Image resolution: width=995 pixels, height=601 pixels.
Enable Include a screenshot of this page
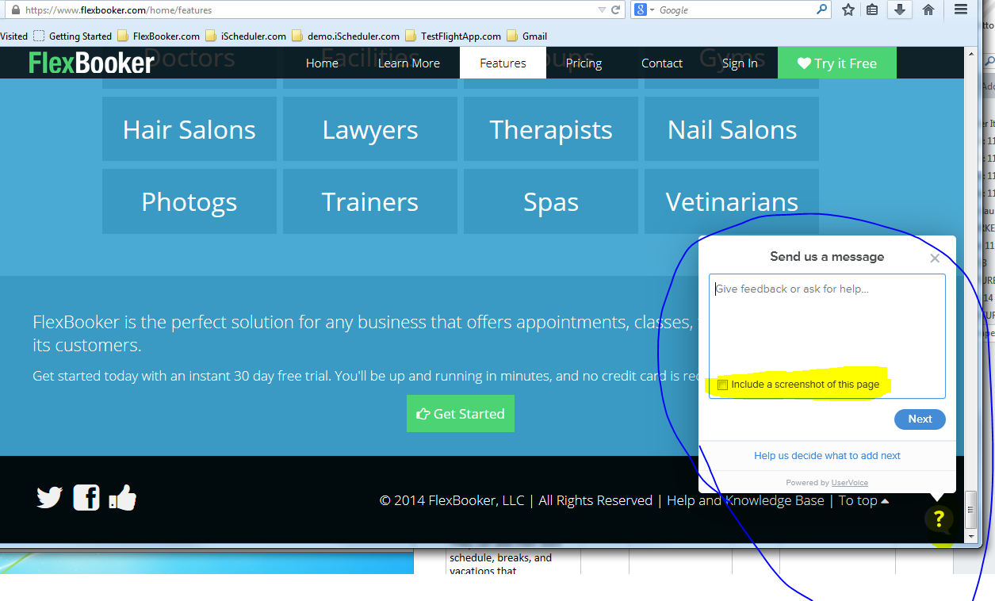[722, 385]
